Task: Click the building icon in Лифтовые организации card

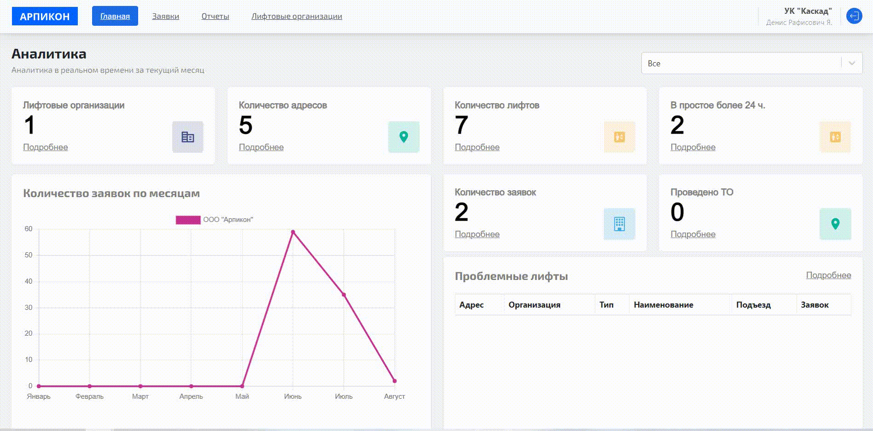Action: [187, 137]
